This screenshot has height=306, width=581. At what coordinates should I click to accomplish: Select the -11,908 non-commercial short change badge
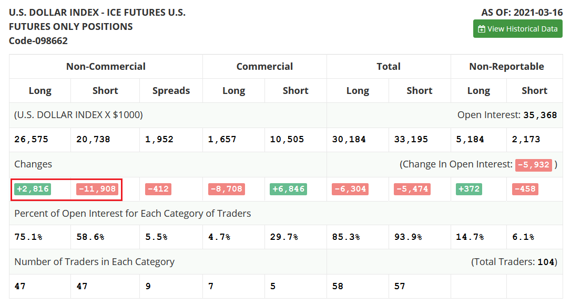click(97, 189)
